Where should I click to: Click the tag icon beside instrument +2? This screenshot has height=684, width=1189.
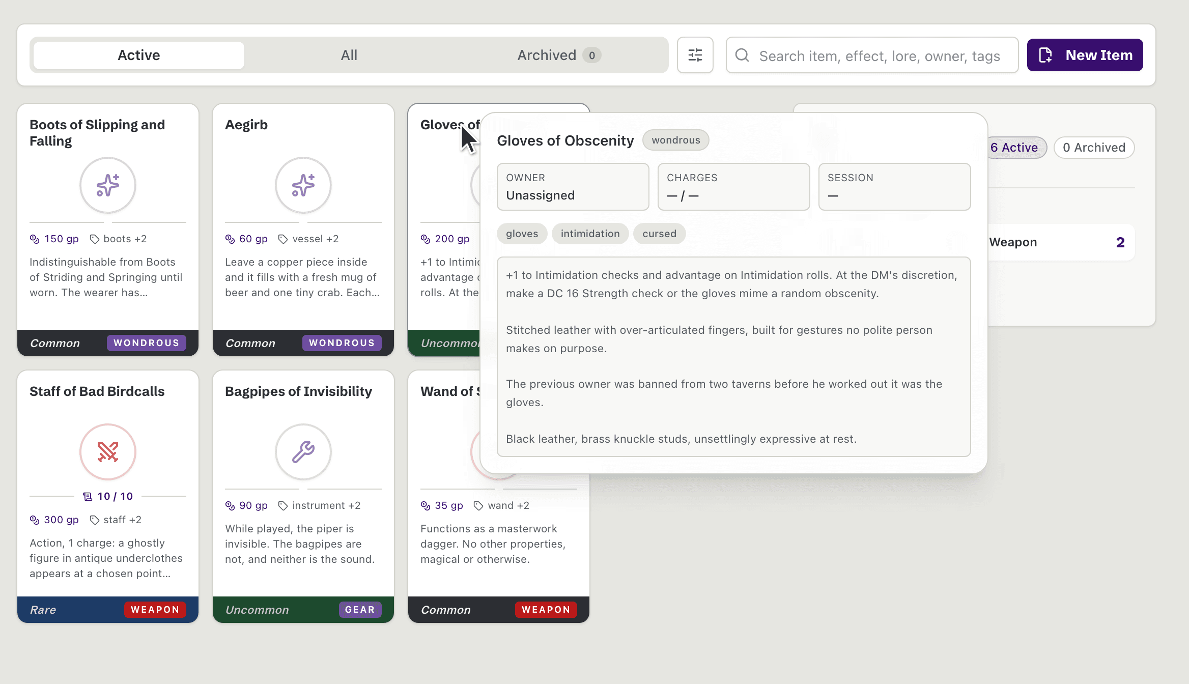[283, 505]
